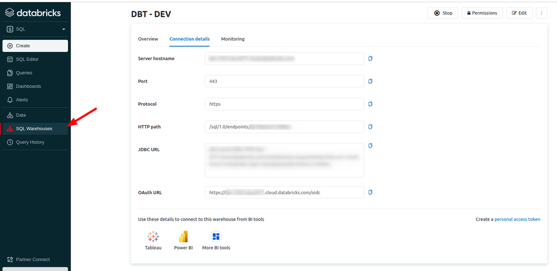Open Query History in sidebar
The width and height of the screenshot is (557, 271).
point(35,142)
